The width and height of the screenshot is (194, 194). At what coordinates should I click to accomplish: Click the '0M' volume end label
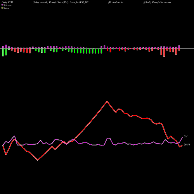pos(185,137)
